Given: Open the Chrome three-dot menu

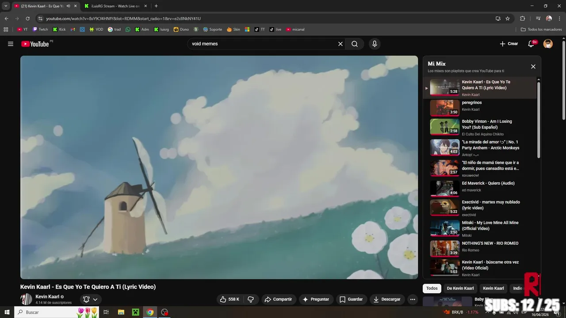Looking at the screenshot, I should 559,19.
